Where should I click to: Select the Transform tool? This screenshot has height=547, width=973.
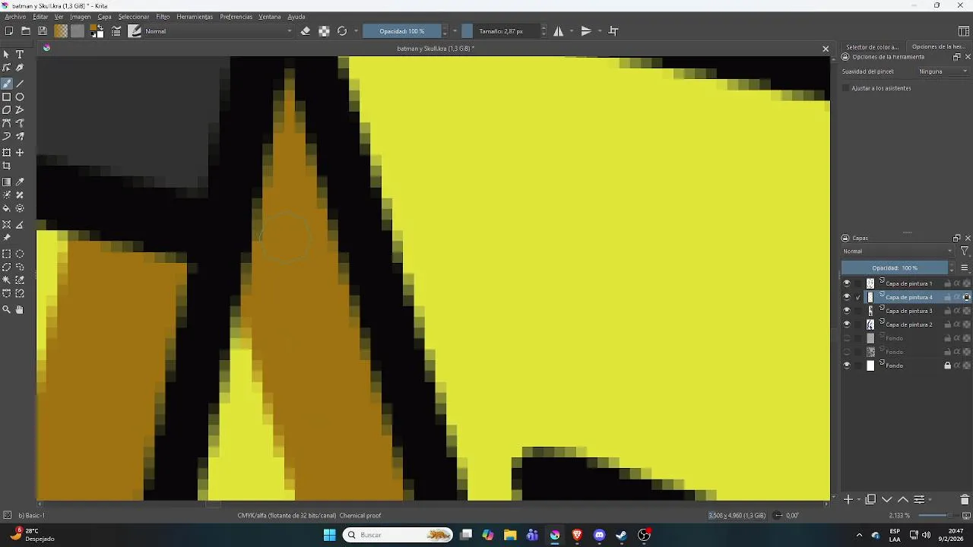[7, 153]
